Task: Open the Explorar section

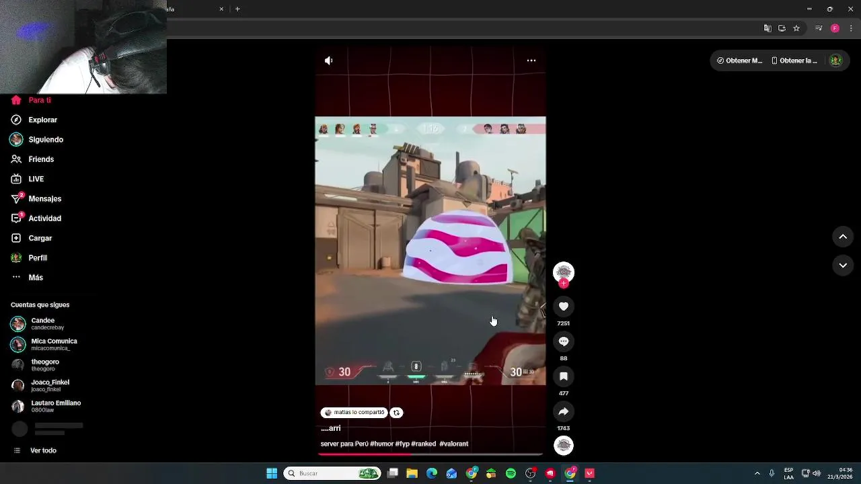Action: tap(34, 120)
